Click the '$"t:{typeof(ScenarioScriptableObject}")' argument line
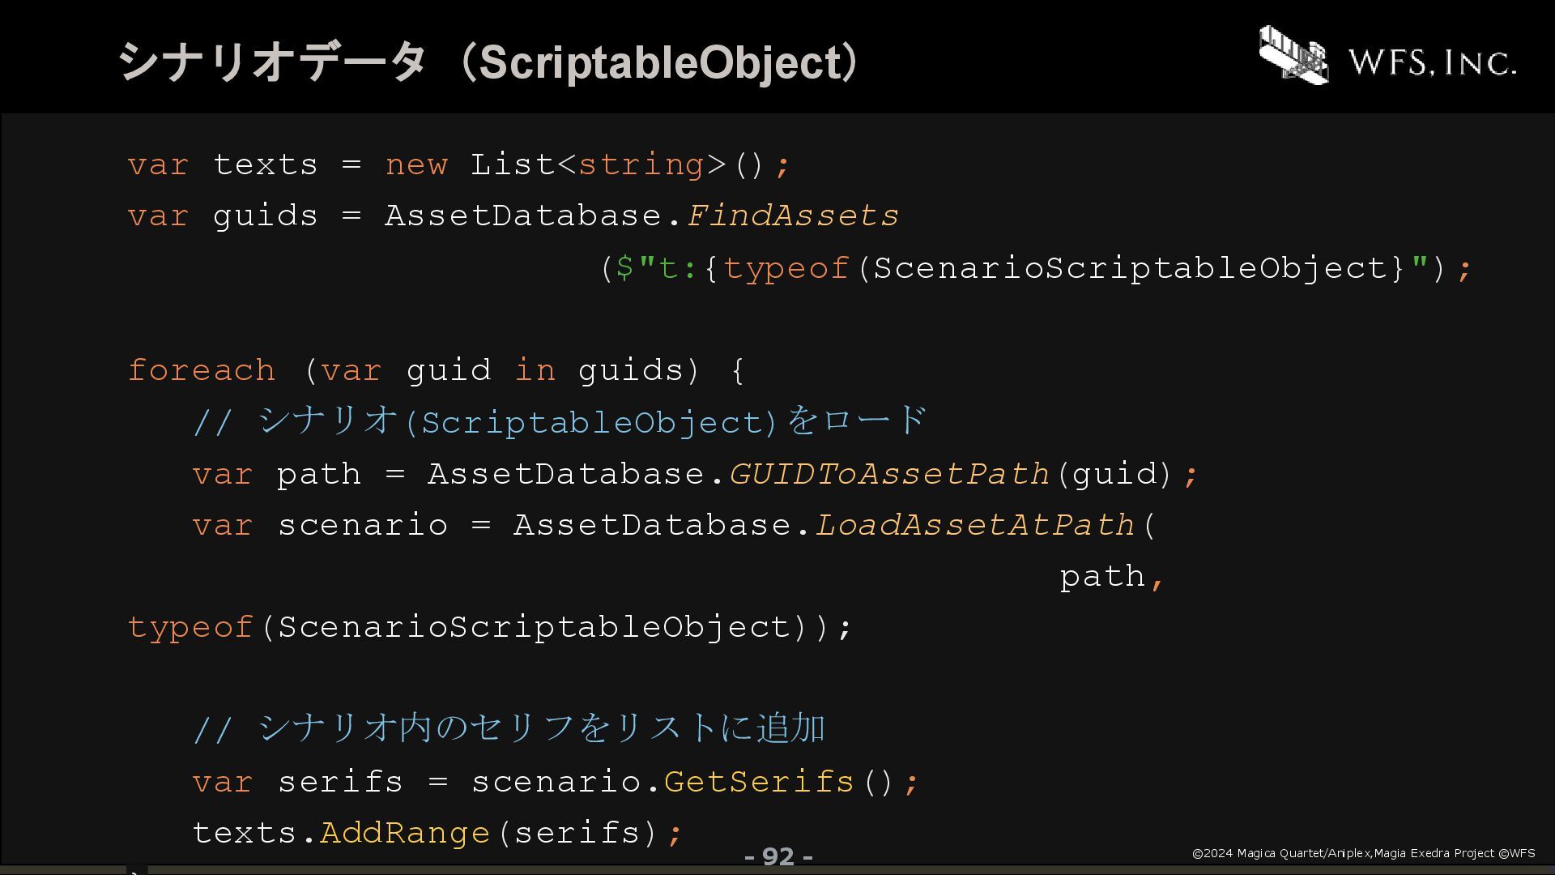Viewport: 1555px width, 875px height. (x=1036, y=268)
